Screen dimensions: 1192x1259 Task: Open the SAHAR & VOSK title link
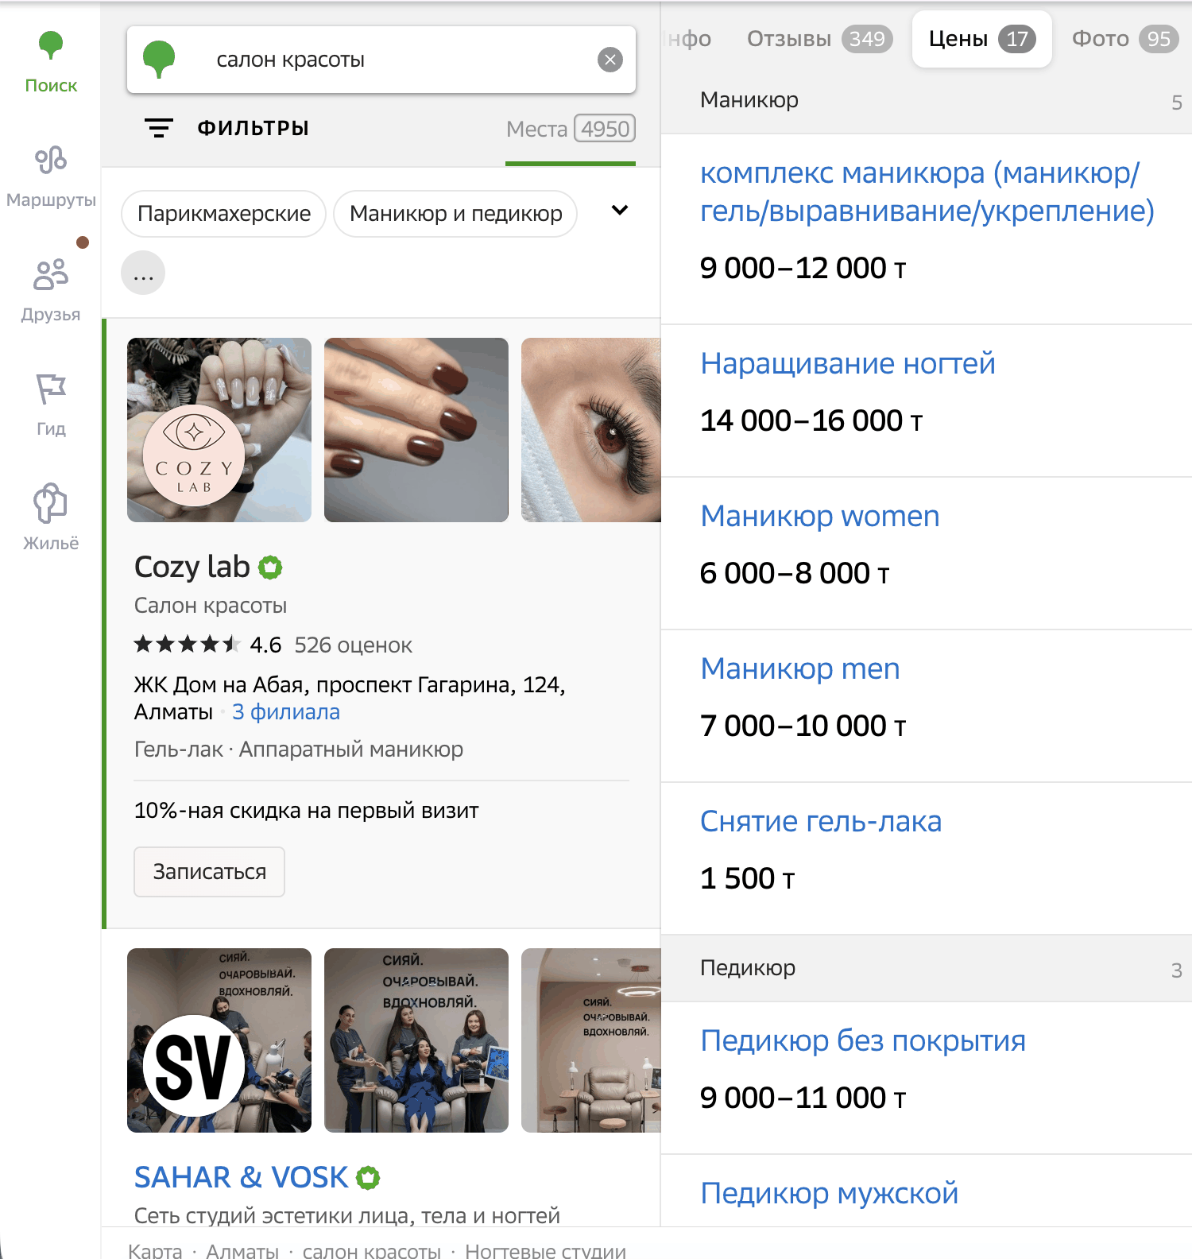[x=242, y=1178]
